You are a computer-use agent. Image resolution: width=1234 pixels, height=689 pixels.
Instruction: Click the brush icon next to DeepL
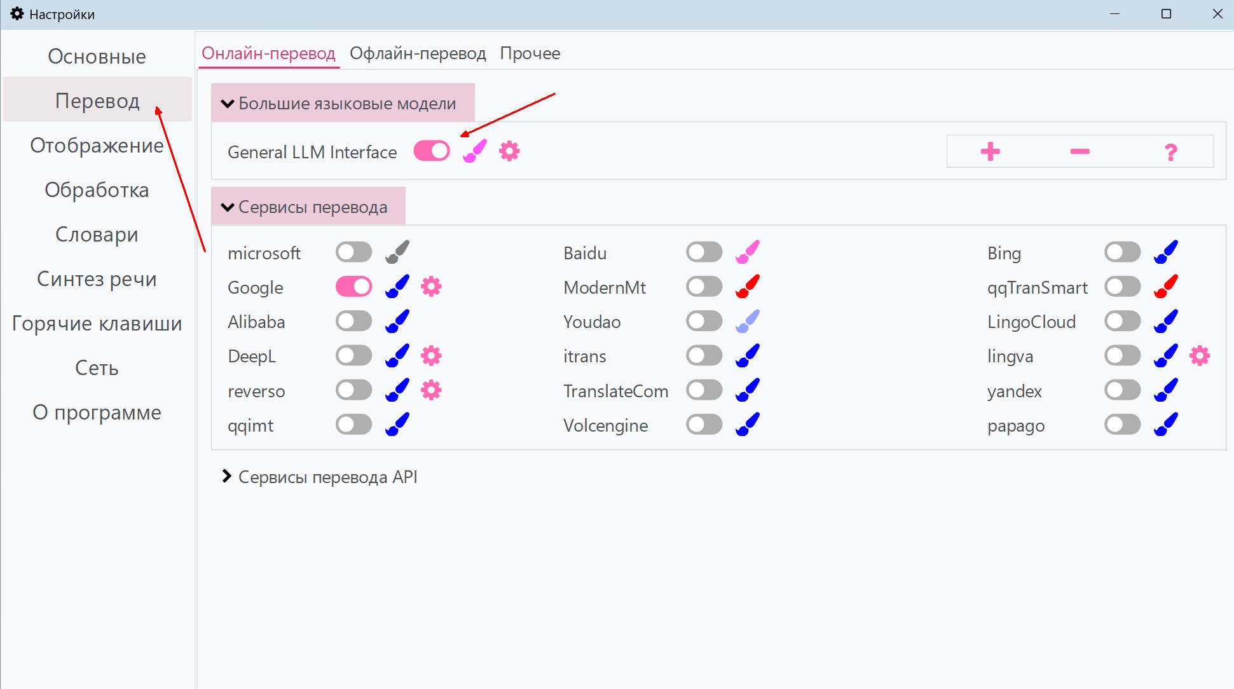tap(397, 355)
